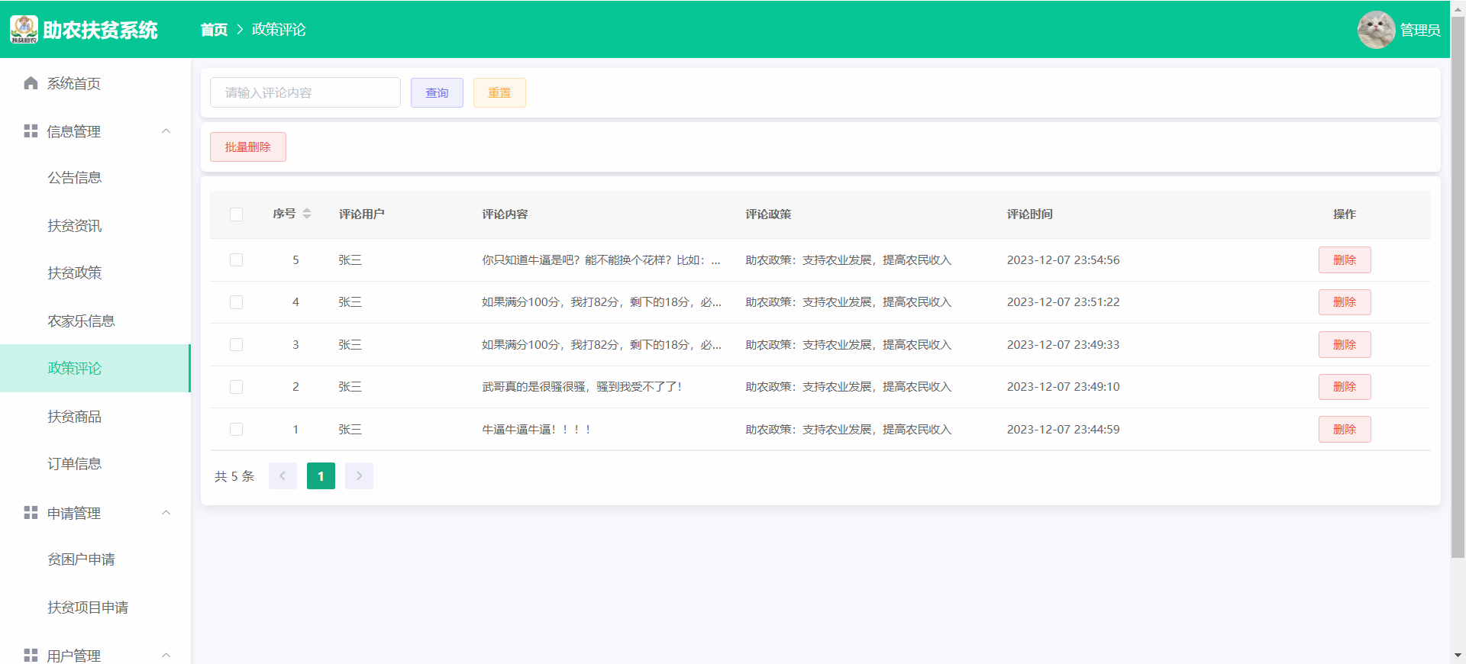Sort table by 序号 column arrows

point(307,214)
